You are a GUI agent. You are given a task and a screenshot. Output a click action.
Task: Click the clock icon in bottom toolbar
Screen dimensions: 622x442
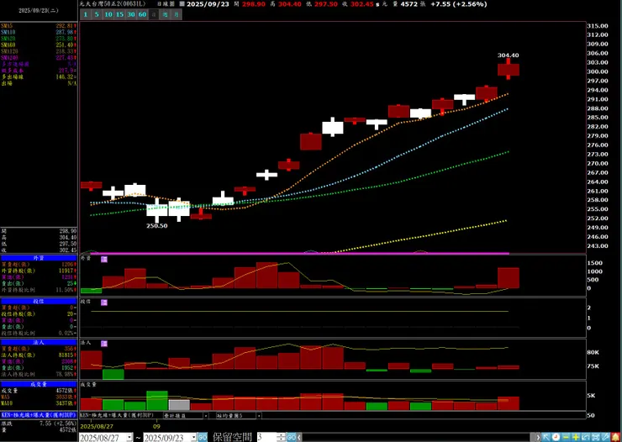coord(556,437)
